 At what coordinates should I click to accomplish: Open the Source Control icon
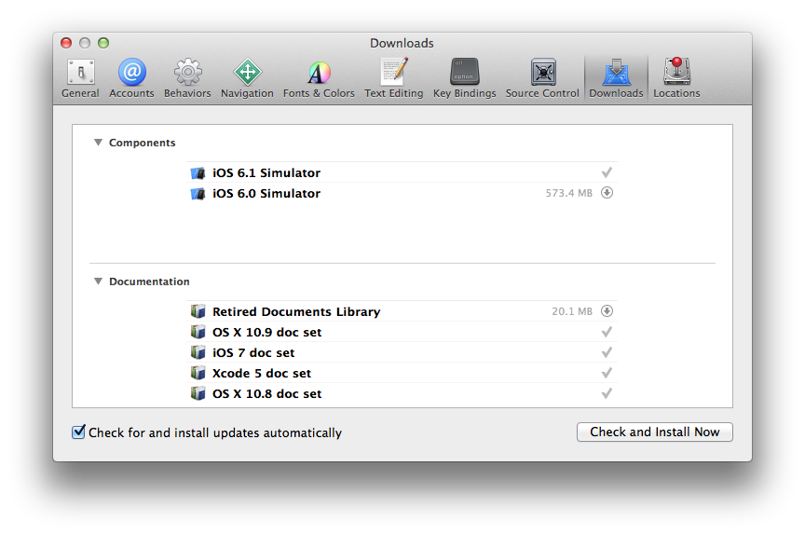click(543, 72)
